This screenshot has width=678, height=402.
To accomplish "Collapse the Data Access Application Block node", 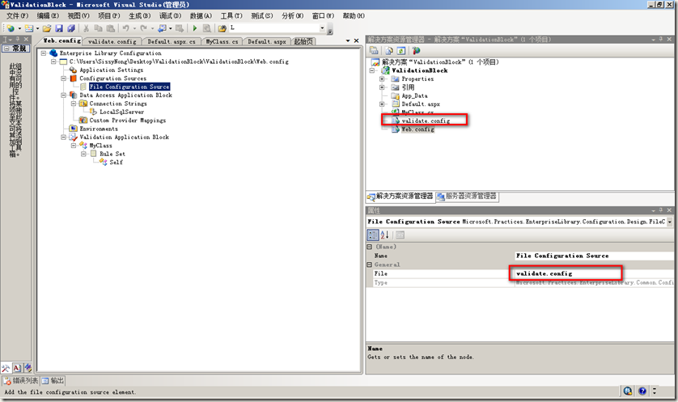I will (x=64, y=95).
